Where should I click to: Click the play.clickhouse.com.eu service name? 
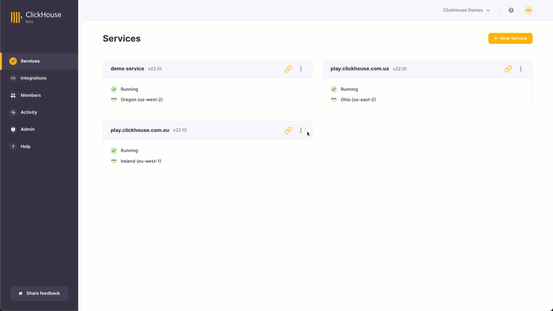140,130
